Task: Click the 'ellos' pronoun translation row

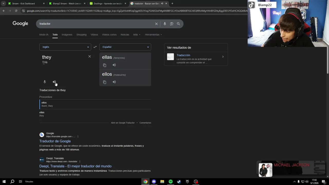Action: 95,104
